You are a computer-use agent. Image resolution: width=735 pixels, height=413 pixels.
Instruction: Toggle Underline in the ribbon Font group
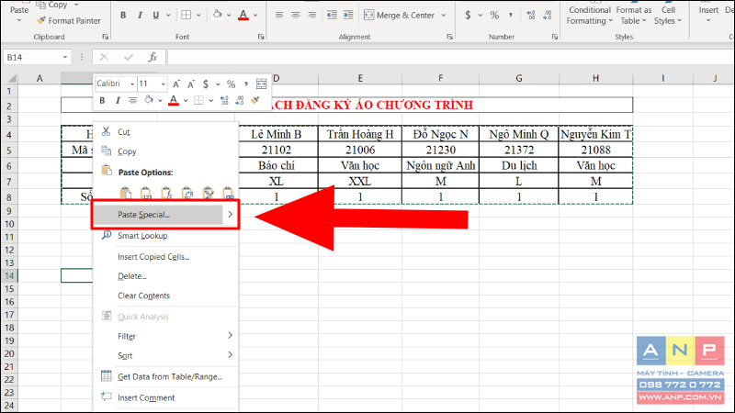coord(155,16)
